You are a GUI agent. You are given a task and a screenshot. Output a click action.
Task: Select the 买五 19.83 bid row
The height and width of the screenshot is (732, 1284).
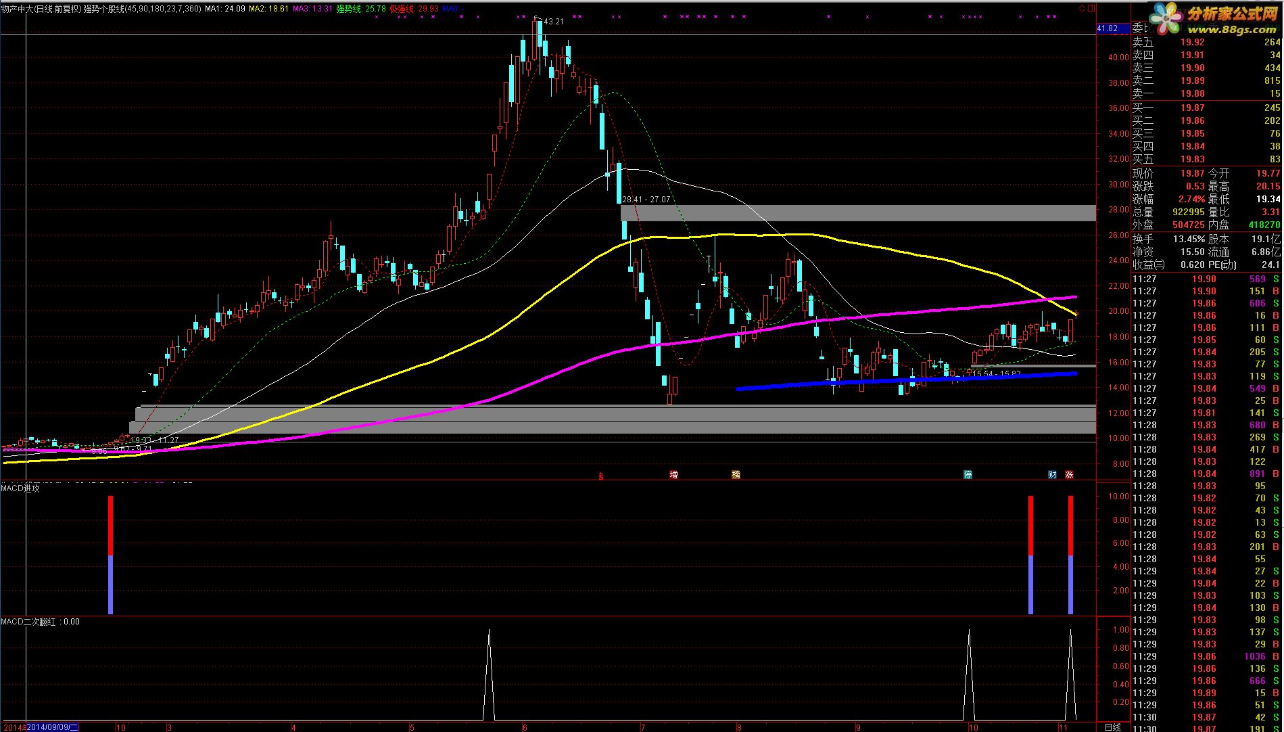1207,159
